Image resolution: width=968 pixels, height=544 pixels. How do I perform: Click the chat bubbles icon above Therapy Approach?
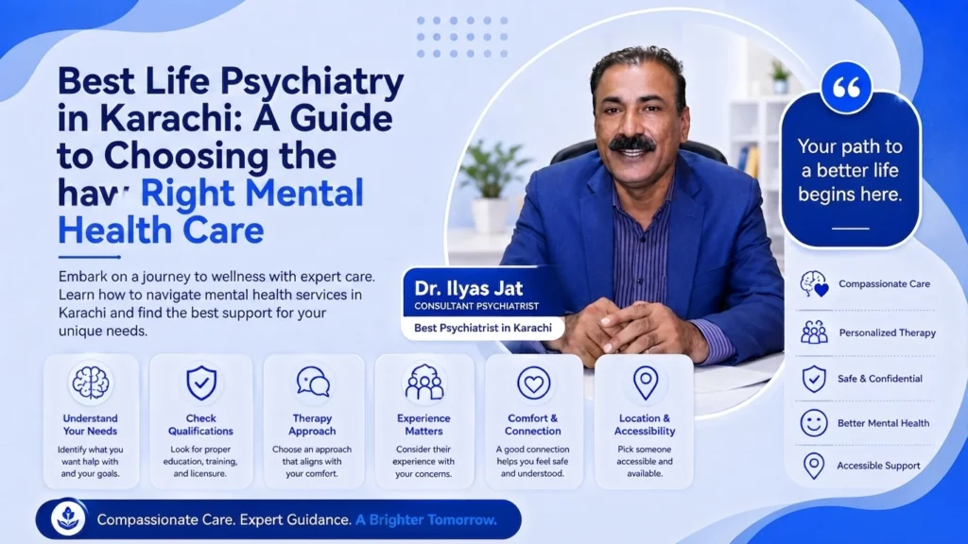(x=312, y=382)
